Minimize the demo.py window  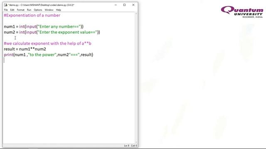point(116,5)
